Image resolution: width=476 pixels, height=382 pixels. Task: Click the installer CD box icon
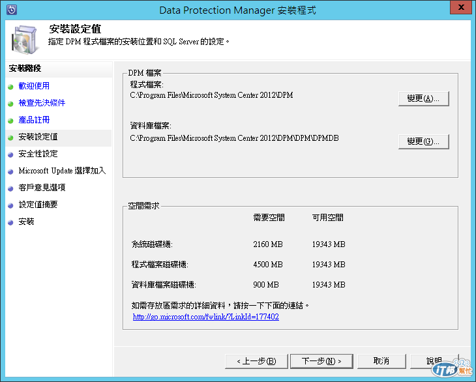[x=25, y=40]
